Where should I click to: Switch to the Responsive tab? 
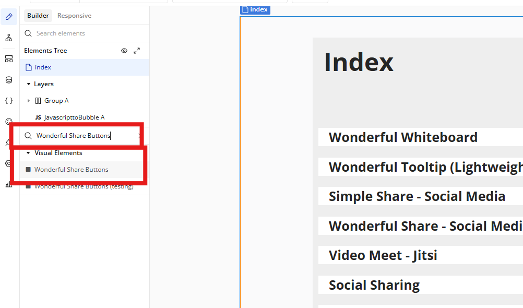coord(75,16)
